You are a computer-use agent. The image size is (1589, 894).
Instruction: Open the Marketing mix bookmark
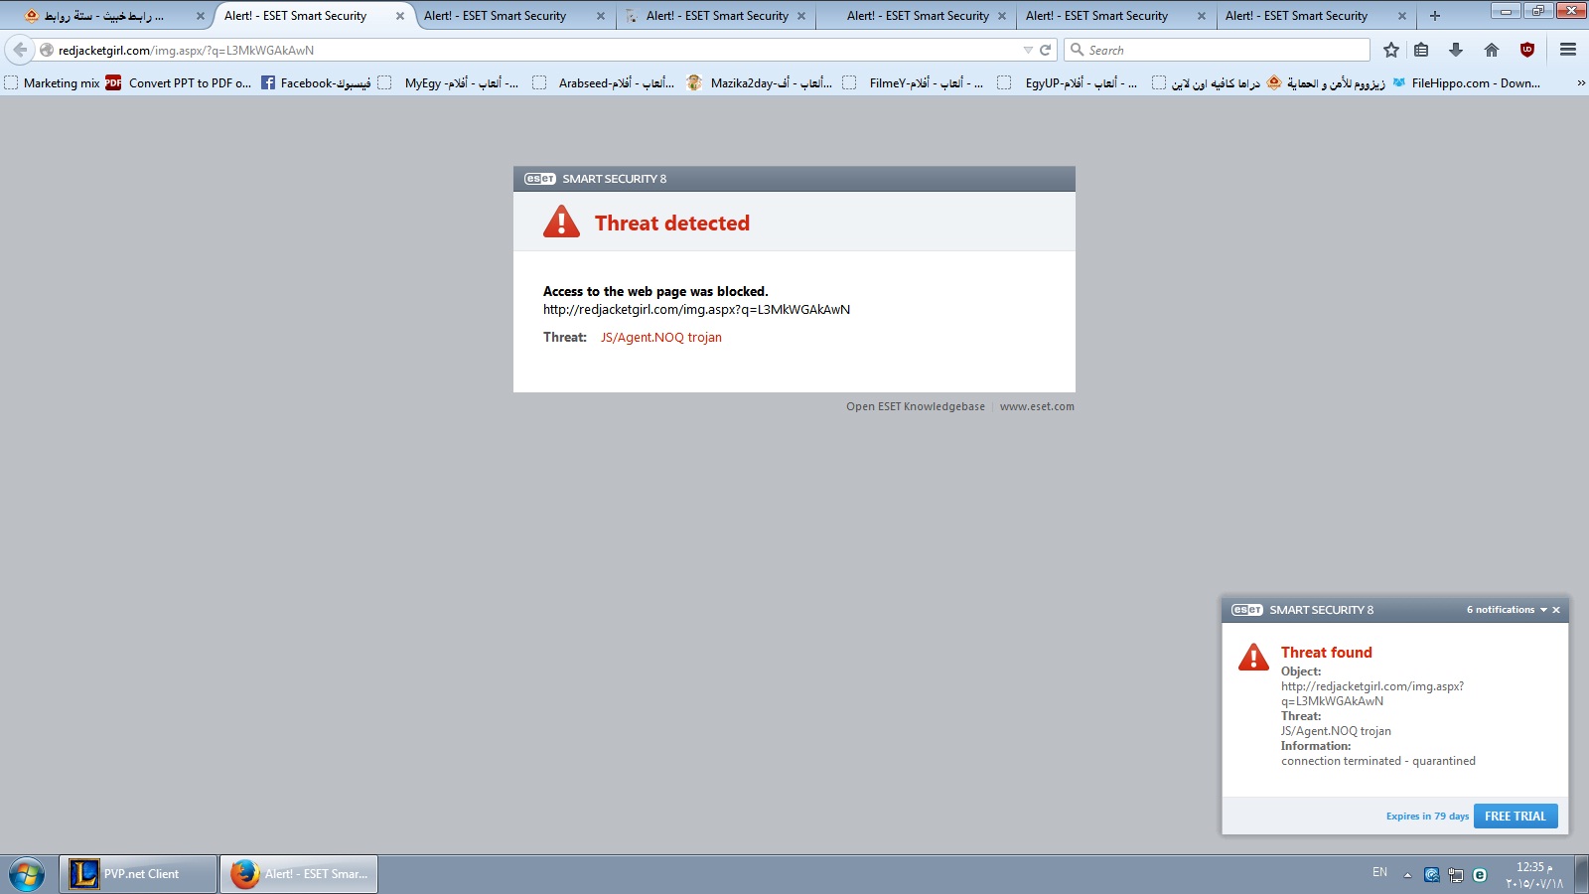point(53,82)
